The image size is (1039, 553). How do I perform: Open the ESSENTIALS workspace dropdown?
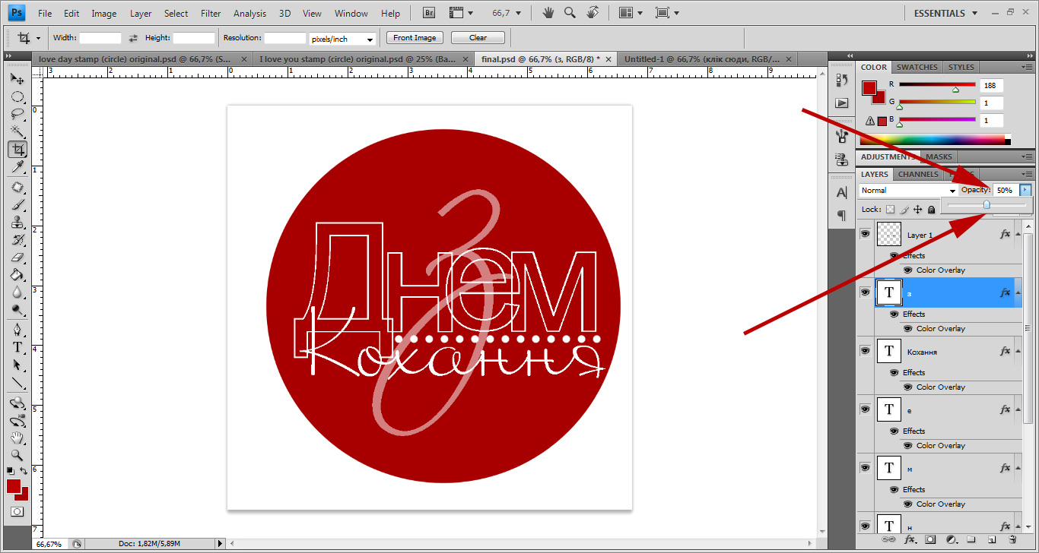tap(946, 13)
